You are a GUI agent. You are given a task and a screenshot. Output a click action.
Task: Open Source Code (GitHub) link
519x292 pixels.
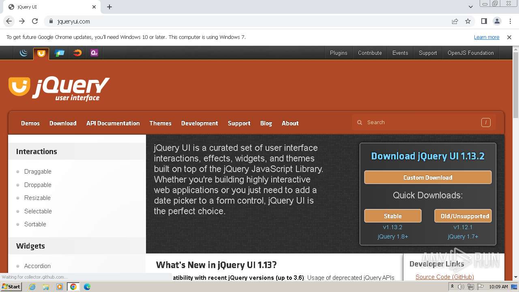(x=445, y=277)
